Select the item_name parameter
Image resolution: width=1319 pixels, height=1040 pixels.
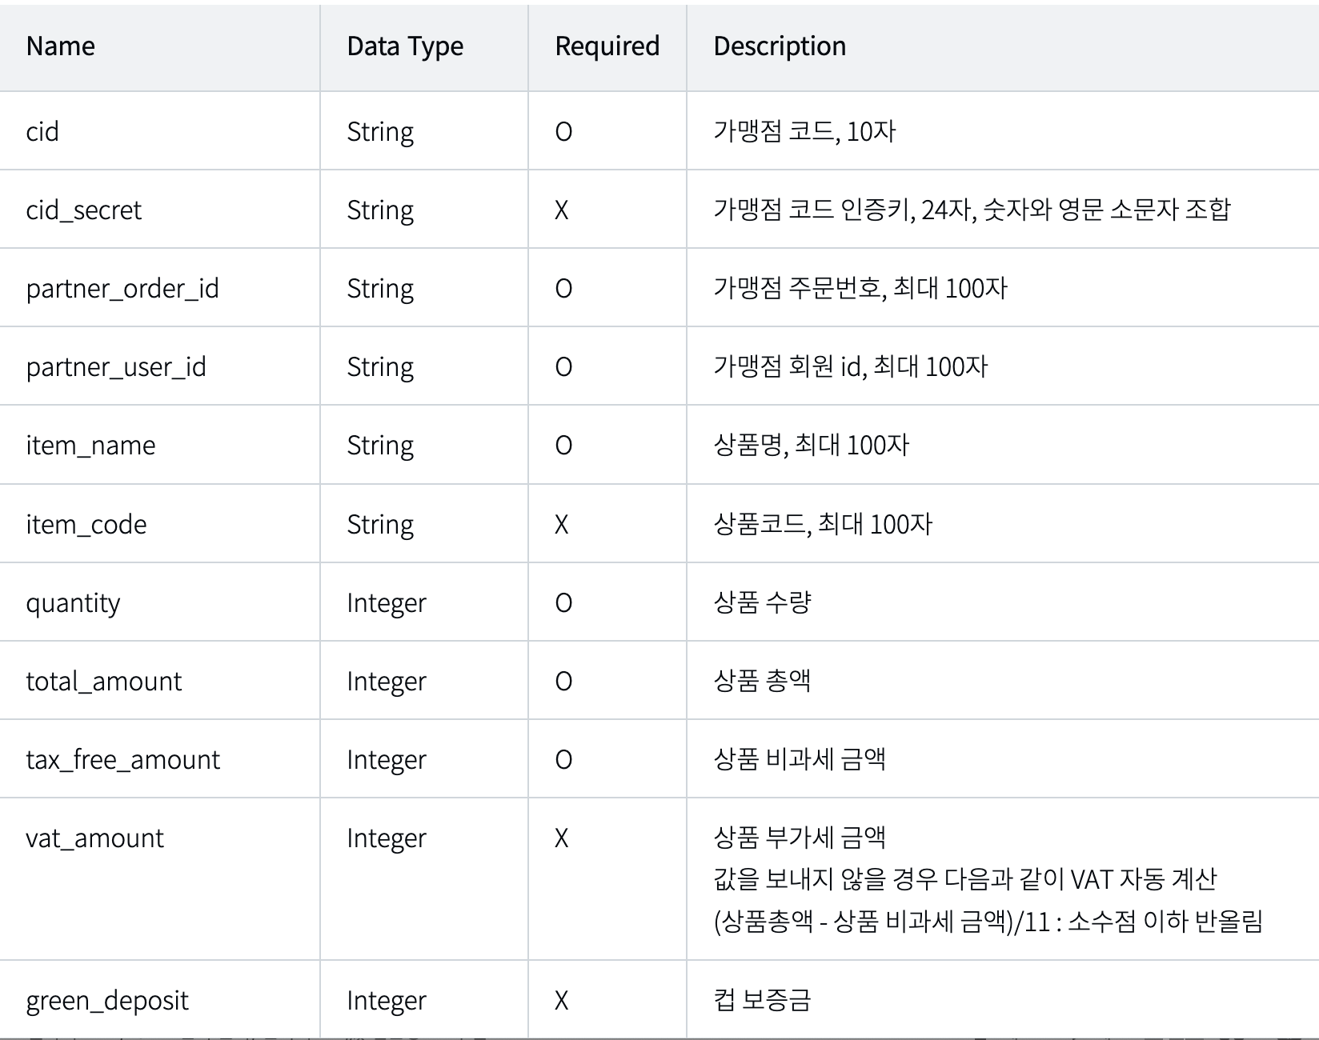(91, 445)
